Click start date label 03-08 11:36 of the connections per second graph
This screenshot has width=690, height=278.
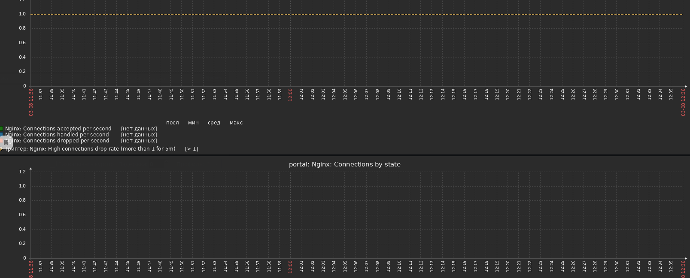[x=31, y=102]
